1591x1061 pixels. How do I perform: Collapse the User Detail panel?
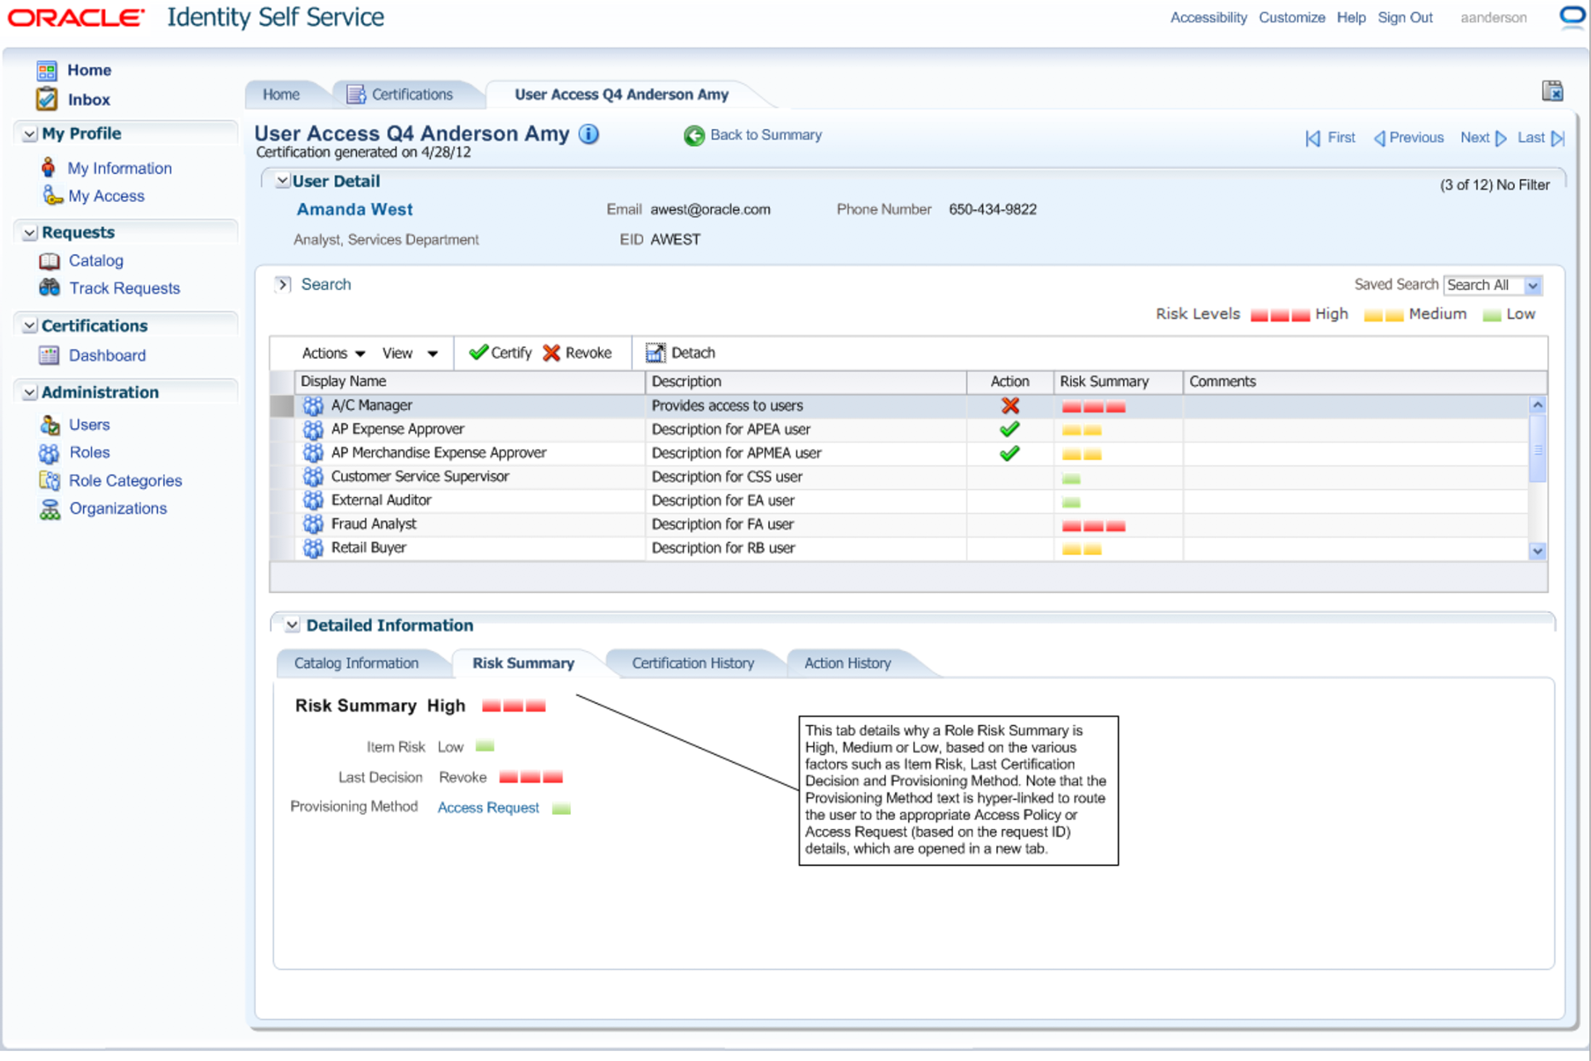click(283, 181)
